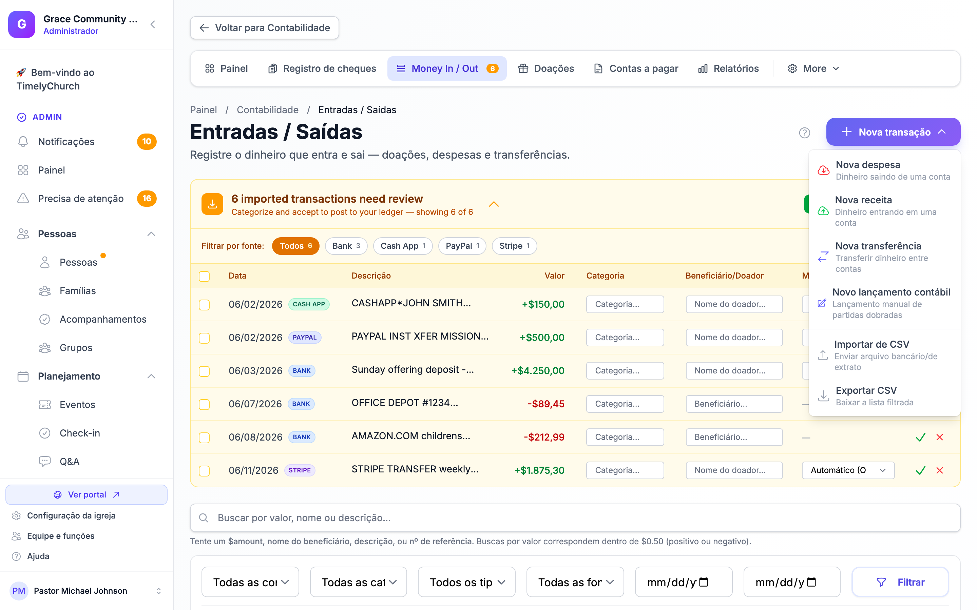Click the green accept checkmark on AMAZON.COM row

pyautogui.click(x=920, y=437)
